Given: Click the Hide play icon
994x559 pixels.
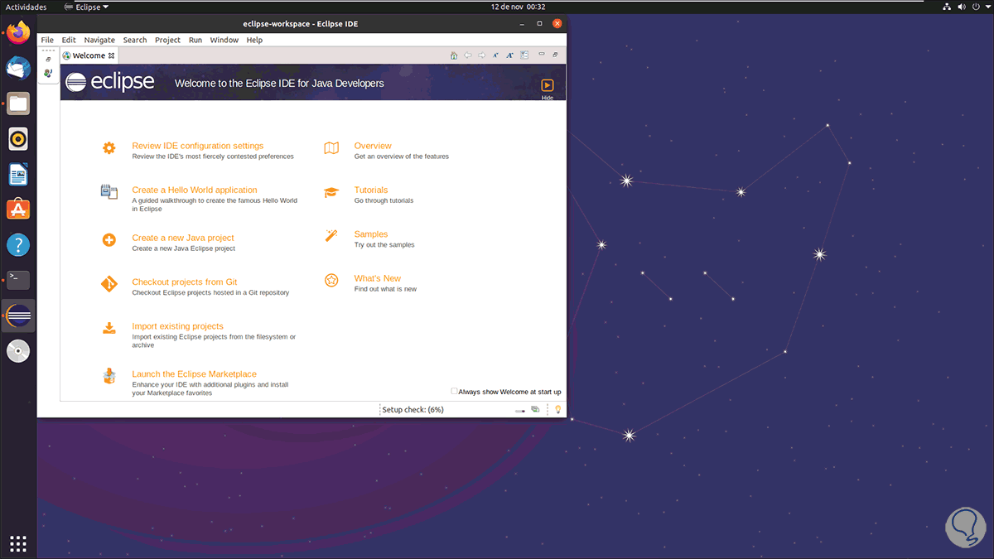Looking at the screenshot, I should pyautogui.click(x=548, y=84).
